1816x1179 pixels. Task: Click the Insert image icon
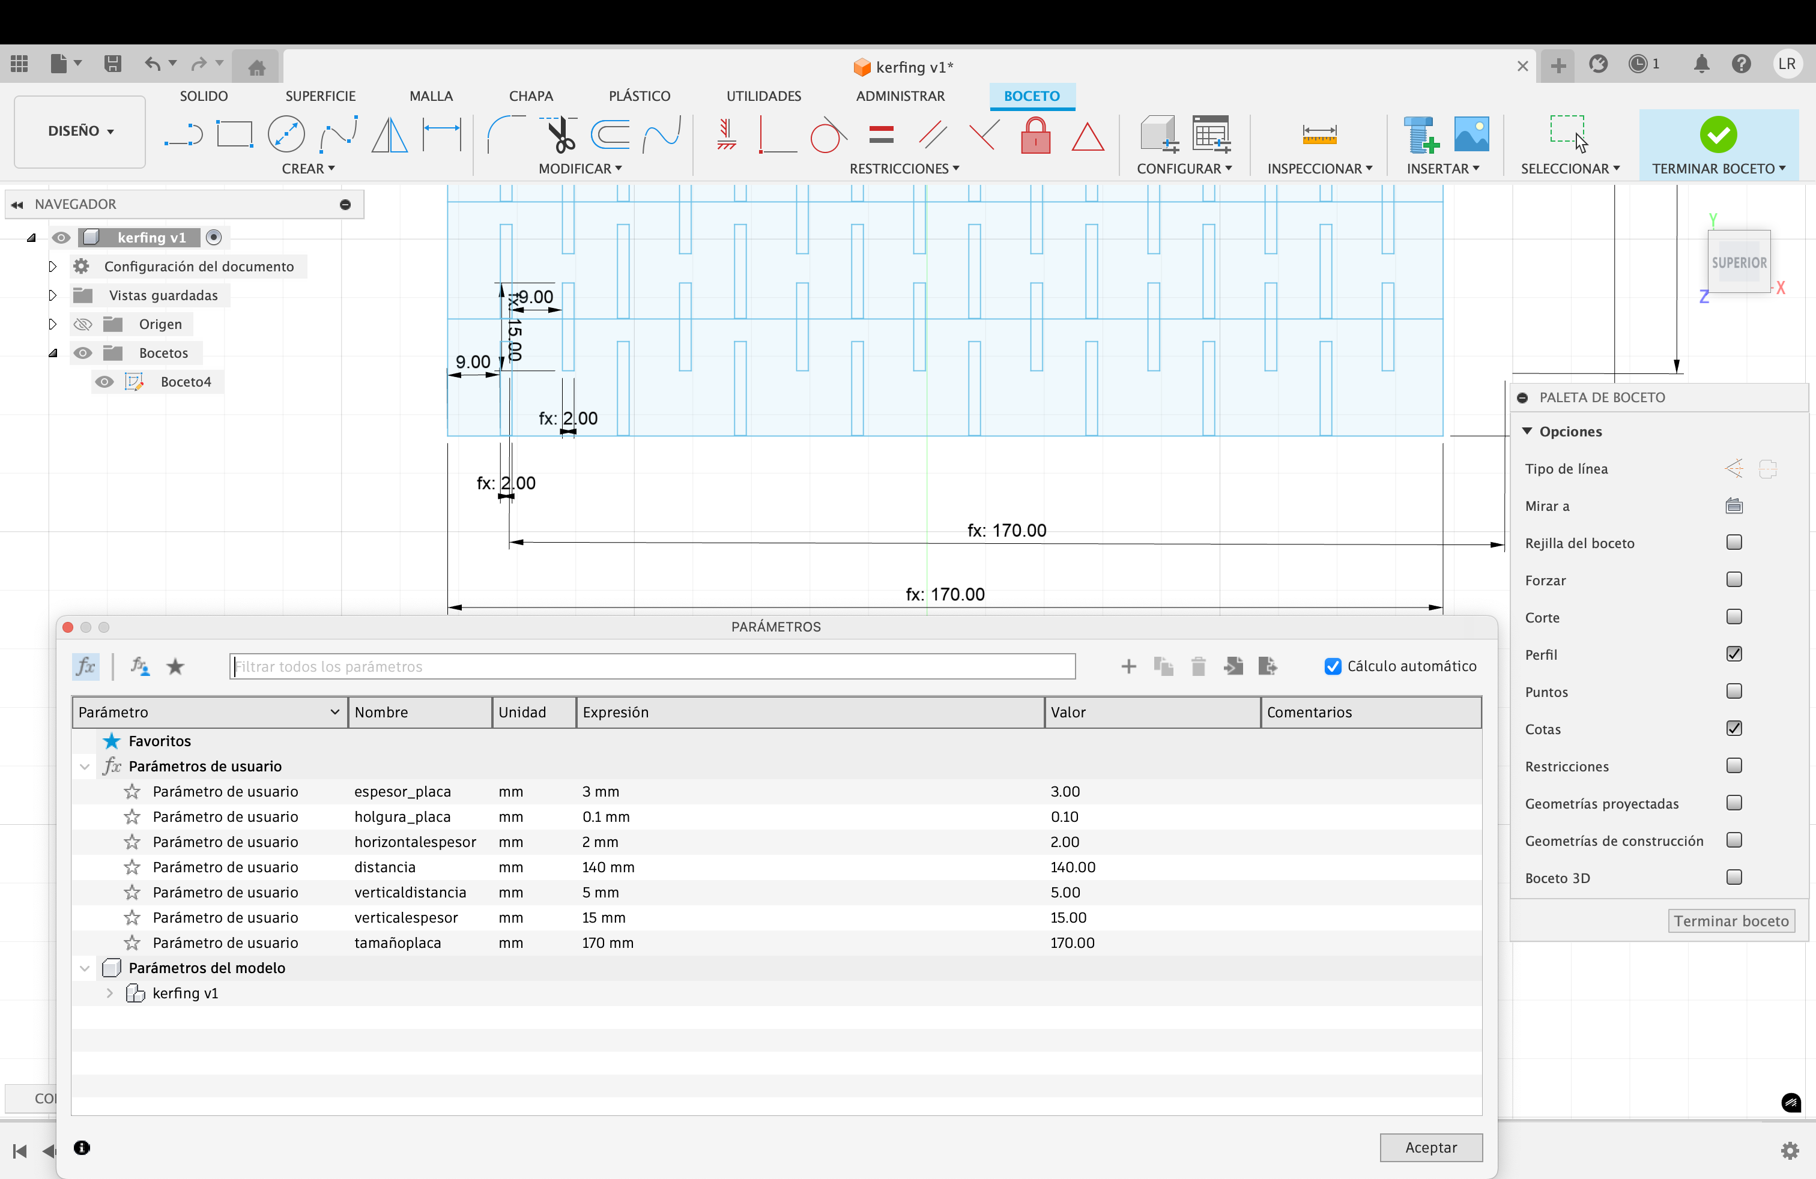1471,135
